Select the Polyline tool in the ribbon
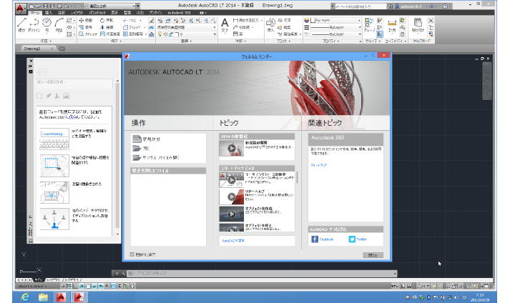 pyautogui.click(x=34, y=26)
